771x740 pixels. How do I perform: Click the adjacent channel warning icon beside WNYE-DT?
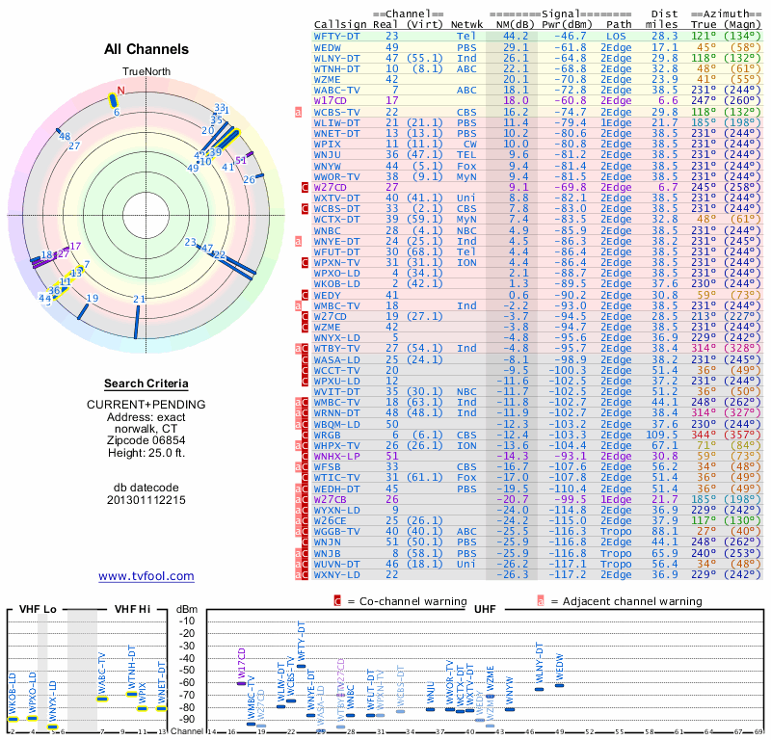click(x=298, y=242)
